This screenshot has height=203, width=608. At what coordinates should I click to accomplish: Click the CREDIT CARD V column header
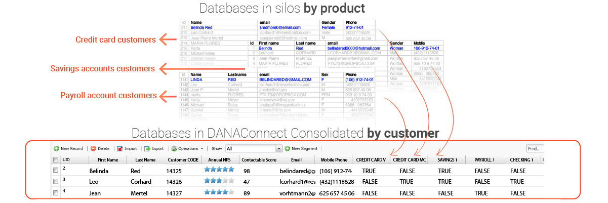click(371, 160)
